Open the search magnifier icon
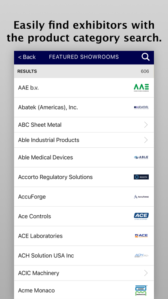168x299 pixels. coord(146,57)
